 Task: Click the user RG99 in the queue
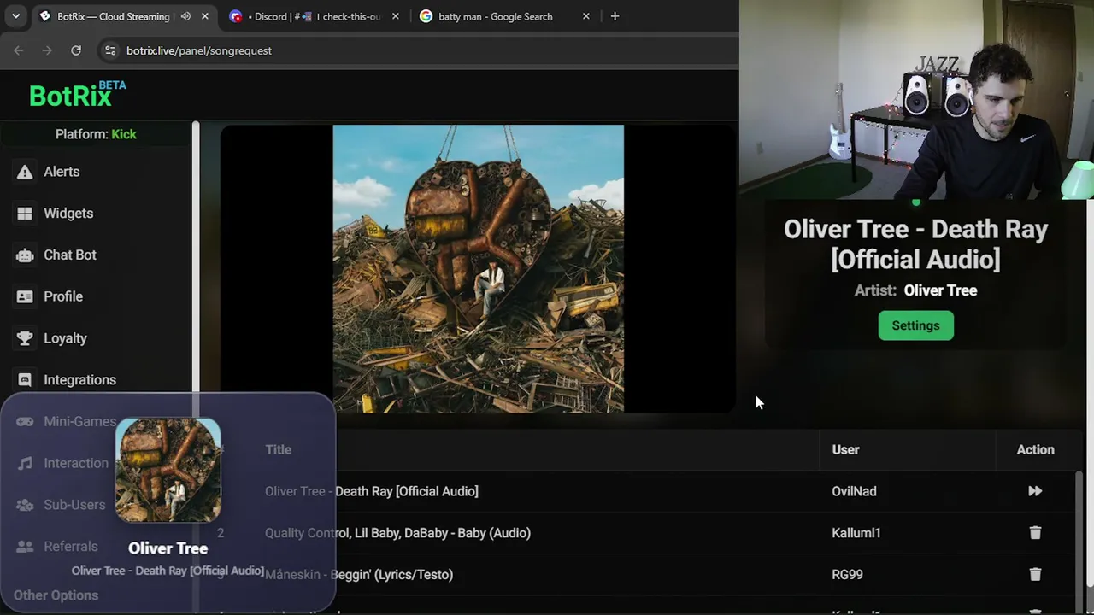pos(847,575)
